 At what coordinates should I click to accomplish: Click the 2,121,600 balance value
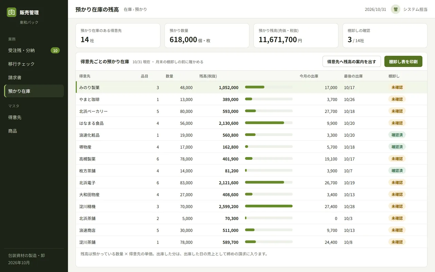click(x=229, y=183)
